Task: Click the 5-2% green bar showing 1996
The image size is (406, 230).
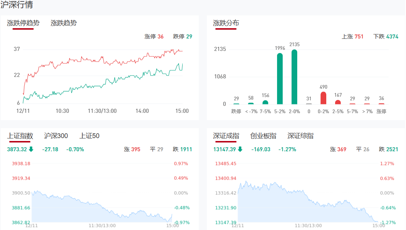Action: (x=280, y=79)
